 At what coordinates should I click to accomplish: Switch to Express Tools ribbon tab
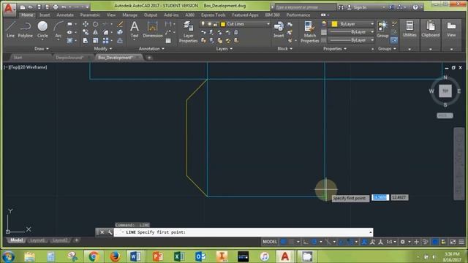point(213,15)
